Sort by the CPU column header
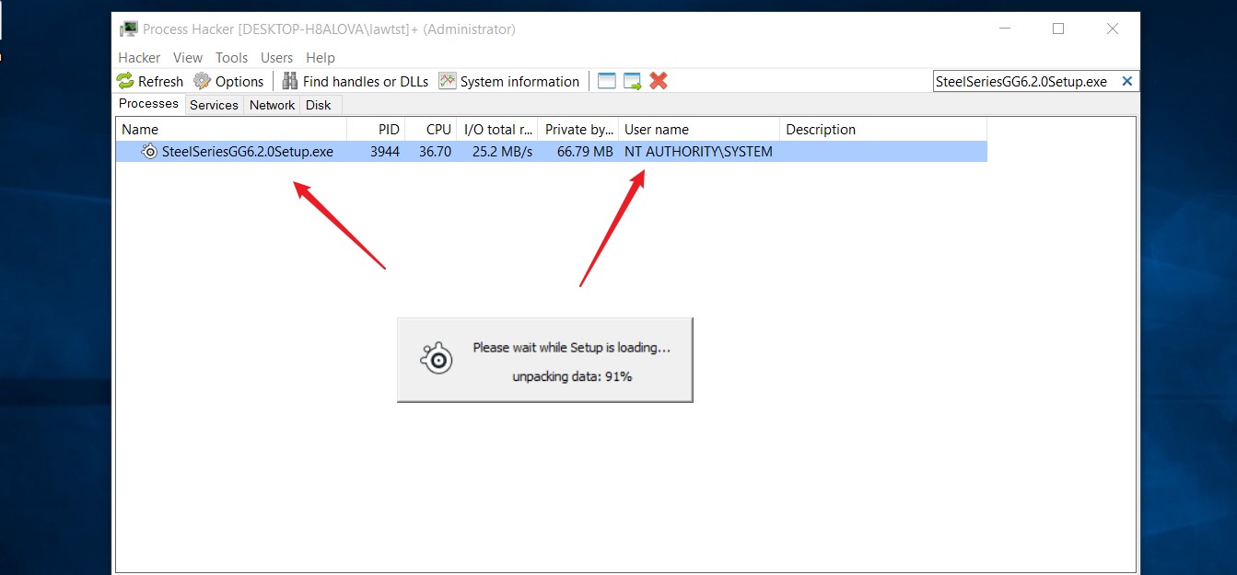 [x=431, y=130]
